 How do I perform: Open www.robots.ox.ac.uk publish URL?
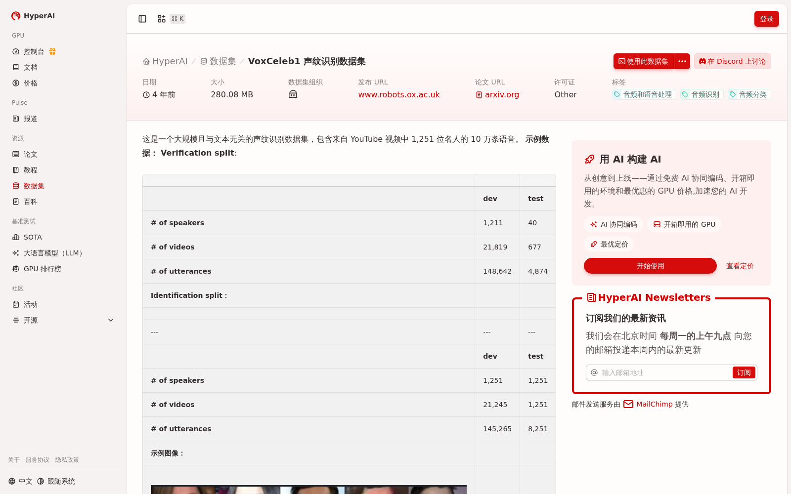pos(399,94)
